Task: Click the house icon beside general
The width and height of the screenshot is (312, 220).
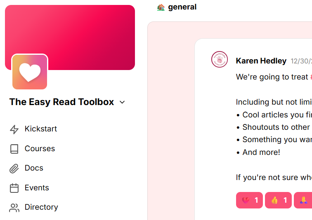Action: pyautogui.click(x=161, y=7)
